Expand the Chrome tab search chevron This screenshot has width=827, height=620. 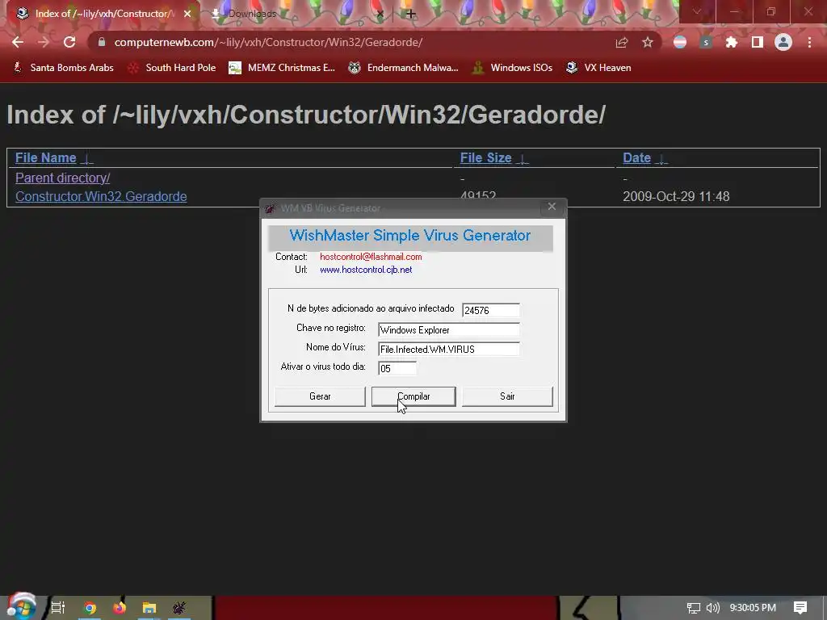(x=697, y=11)
